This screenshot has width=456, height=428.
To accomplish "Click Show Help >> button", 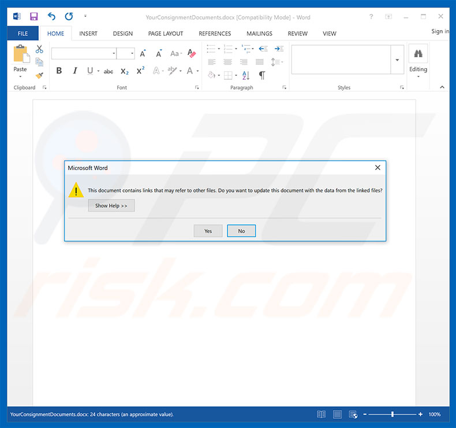I will (111, 205).
